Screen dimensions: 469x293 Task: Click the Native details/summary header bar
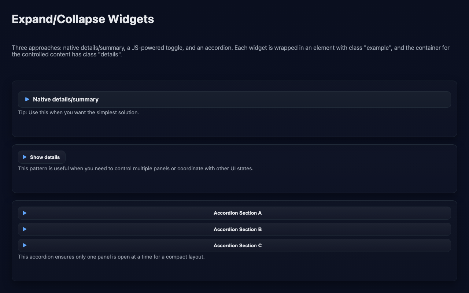coord(234,99)
